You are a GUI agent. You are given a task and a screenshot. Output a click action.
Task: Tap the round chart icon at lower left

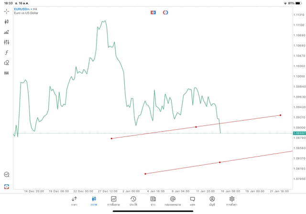click(x=7, y=175)
